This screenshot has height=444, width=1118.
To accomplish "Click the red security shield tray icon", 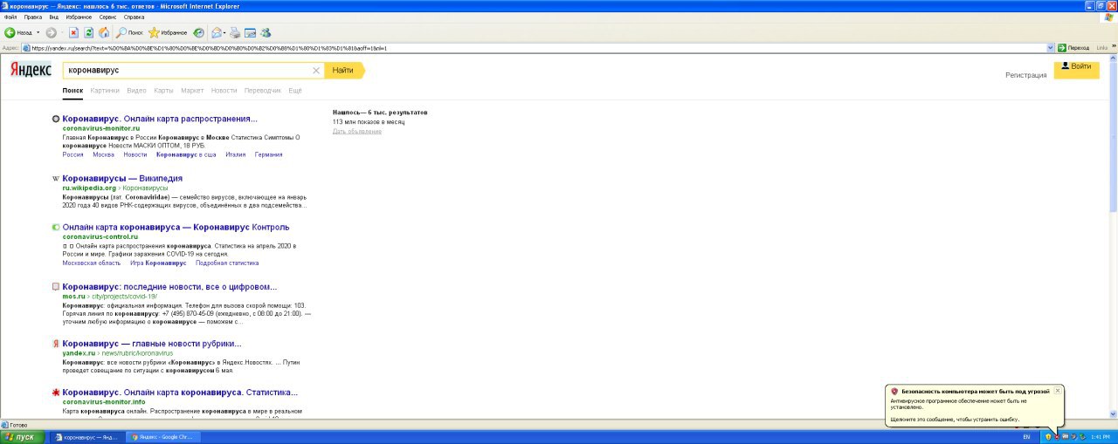I will pyautogui.click(x=1057, y=437).
